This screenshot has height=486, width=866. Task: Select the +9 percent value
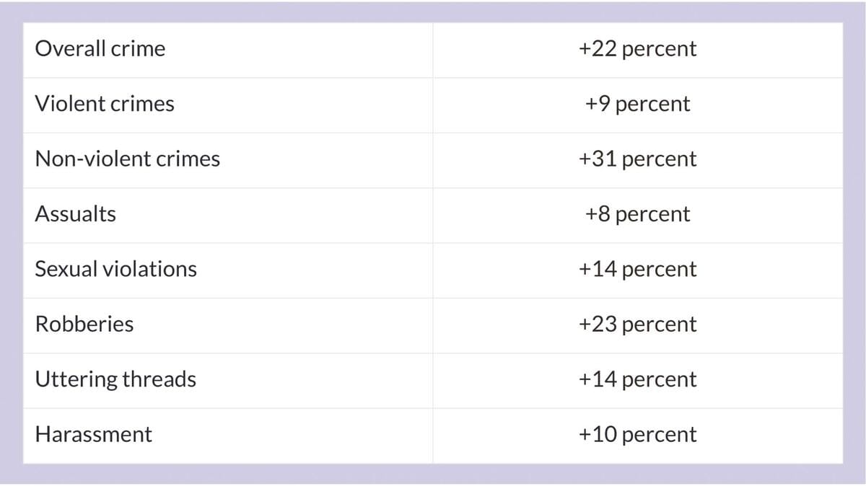coord(637,104)
